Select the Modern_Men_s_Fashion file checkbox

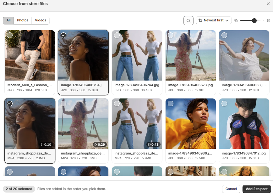pos(10,35)
